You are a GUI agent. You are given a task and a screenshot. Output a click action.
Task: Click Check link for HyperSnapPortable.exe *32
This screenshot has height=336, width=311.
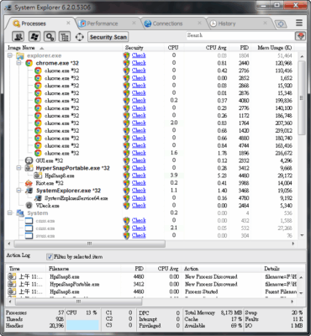pos(139,168)
